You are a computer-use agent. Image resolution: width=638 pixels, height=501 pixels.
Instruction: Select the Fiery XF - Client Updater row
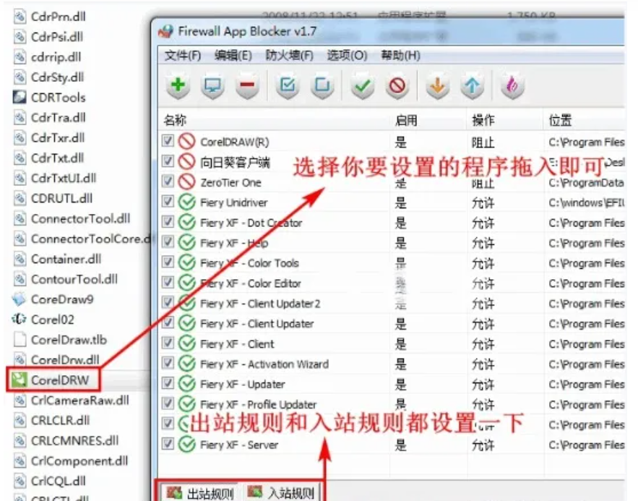pos(392,324)
